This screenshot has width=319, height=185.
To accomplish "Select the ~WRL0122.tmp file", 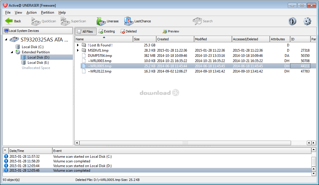I will (100, 71).
